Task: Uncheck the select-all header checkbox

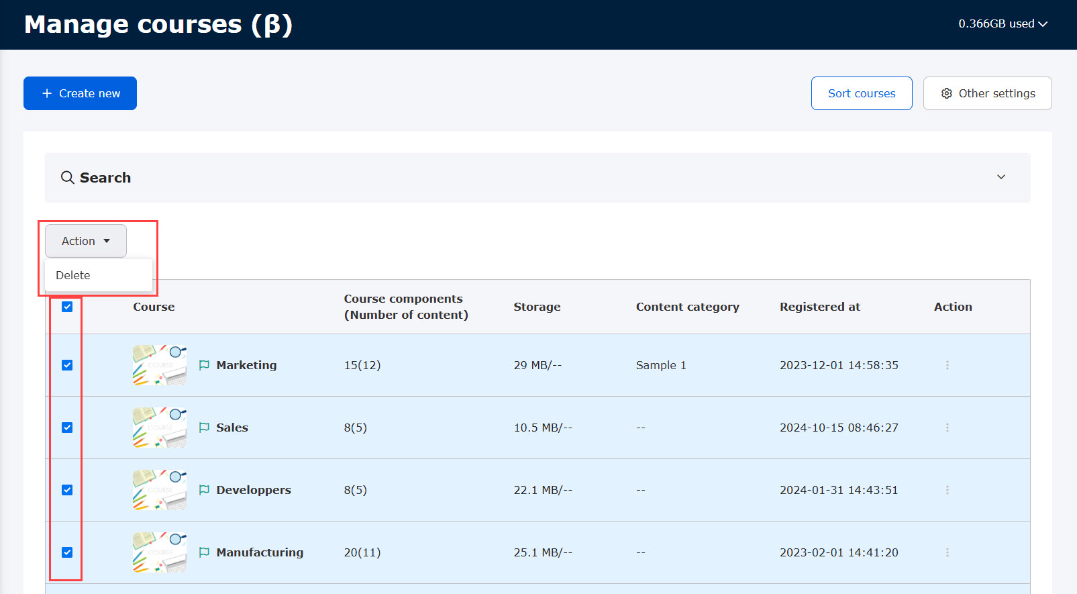Action: [67, 307]
